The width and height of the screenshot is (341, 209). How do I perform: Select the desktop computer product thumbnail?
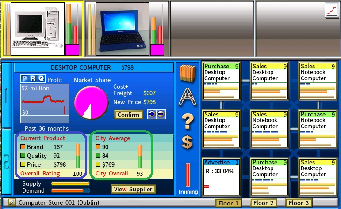click(x=38, y=29)
